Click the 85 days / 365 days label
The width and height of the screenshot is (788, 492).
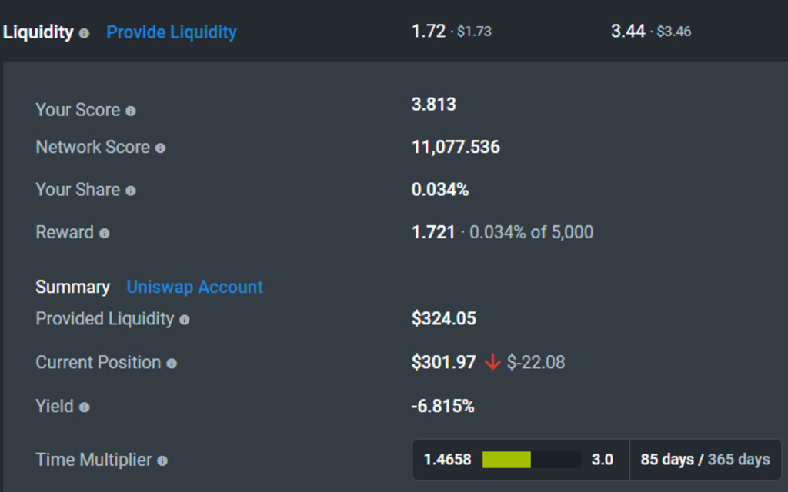click(x=705, y=460)
